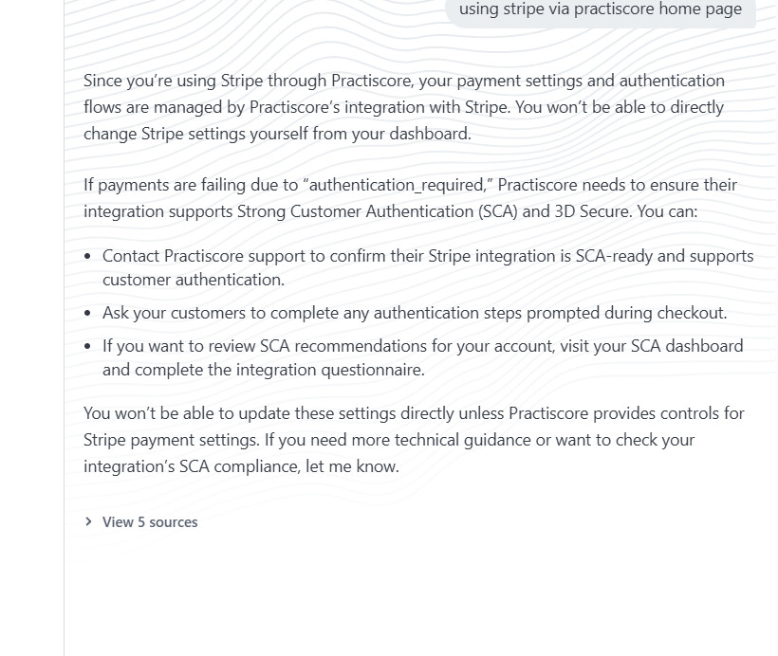Click the "authentication_required" error text
The height and width of the screenshot is (656, 778).
(398, 185)
